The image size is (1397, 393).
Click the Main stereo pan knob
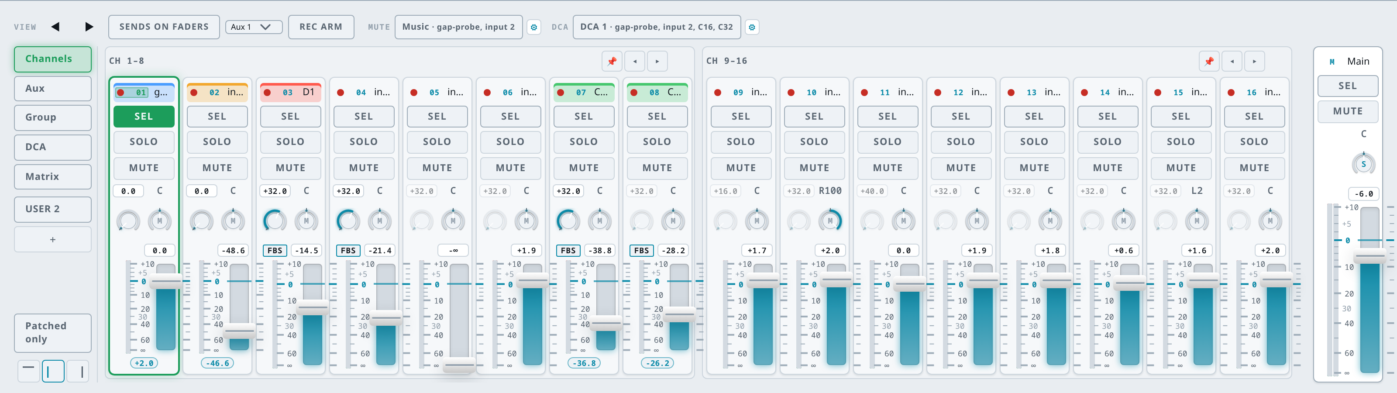pos(1363,164)
